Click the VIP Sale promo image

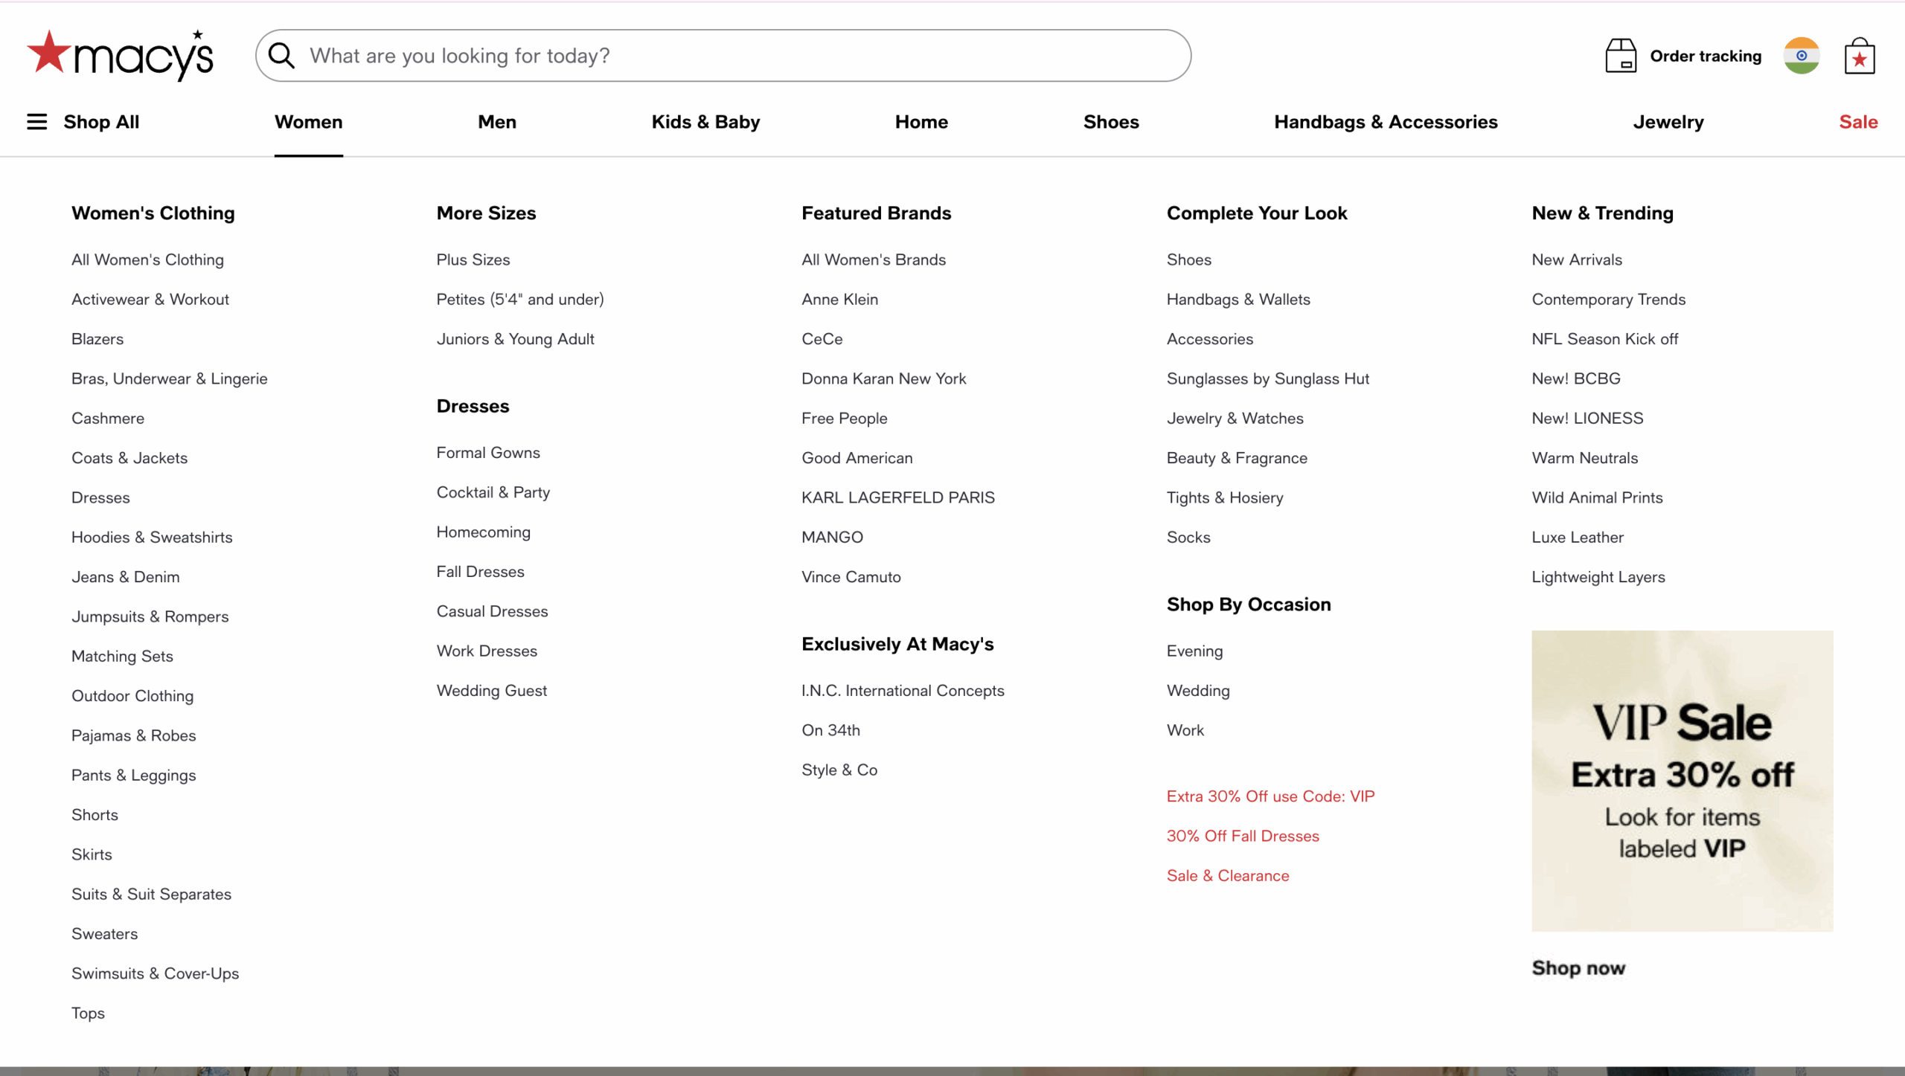pos(1683,781)
